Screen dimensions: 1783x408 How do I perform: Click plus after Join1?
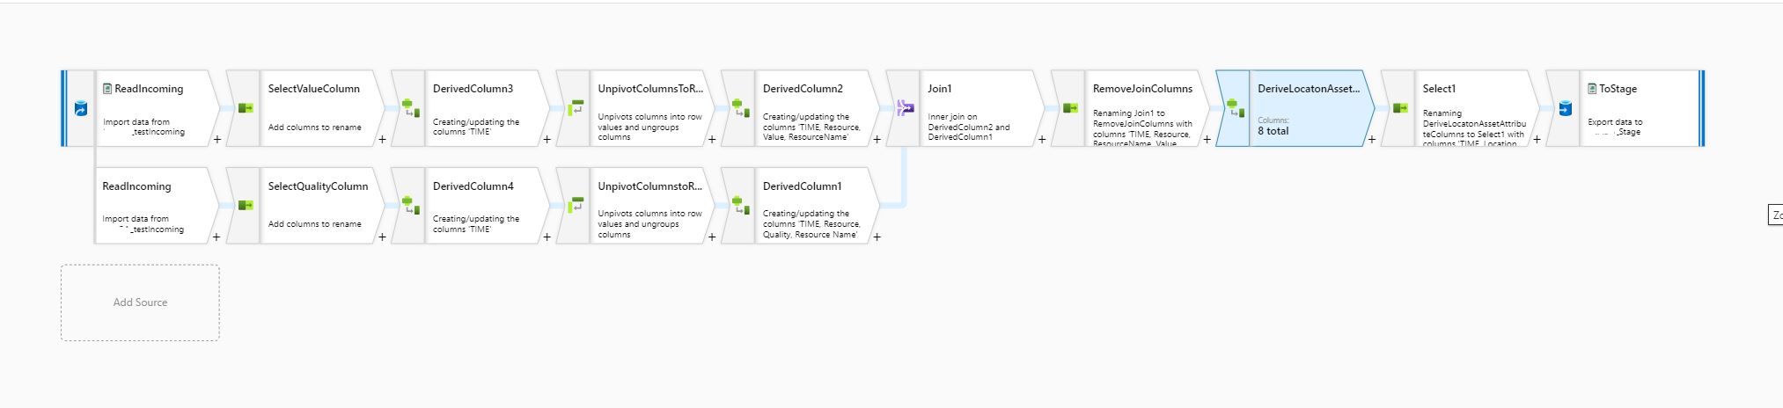coord(1042,139)
